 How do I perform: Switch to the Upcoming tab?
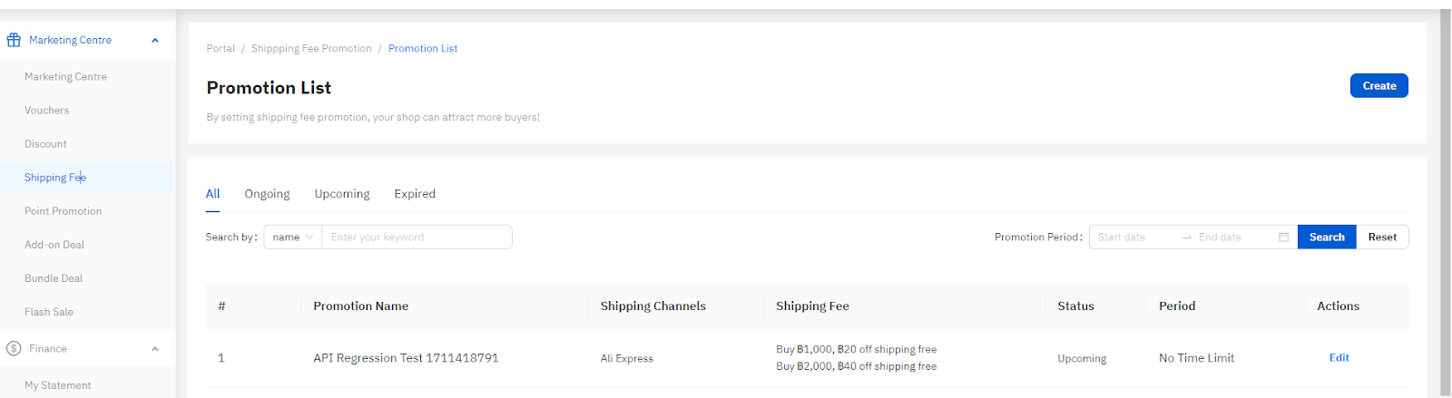pyautogui.click(x=342, y=193)
